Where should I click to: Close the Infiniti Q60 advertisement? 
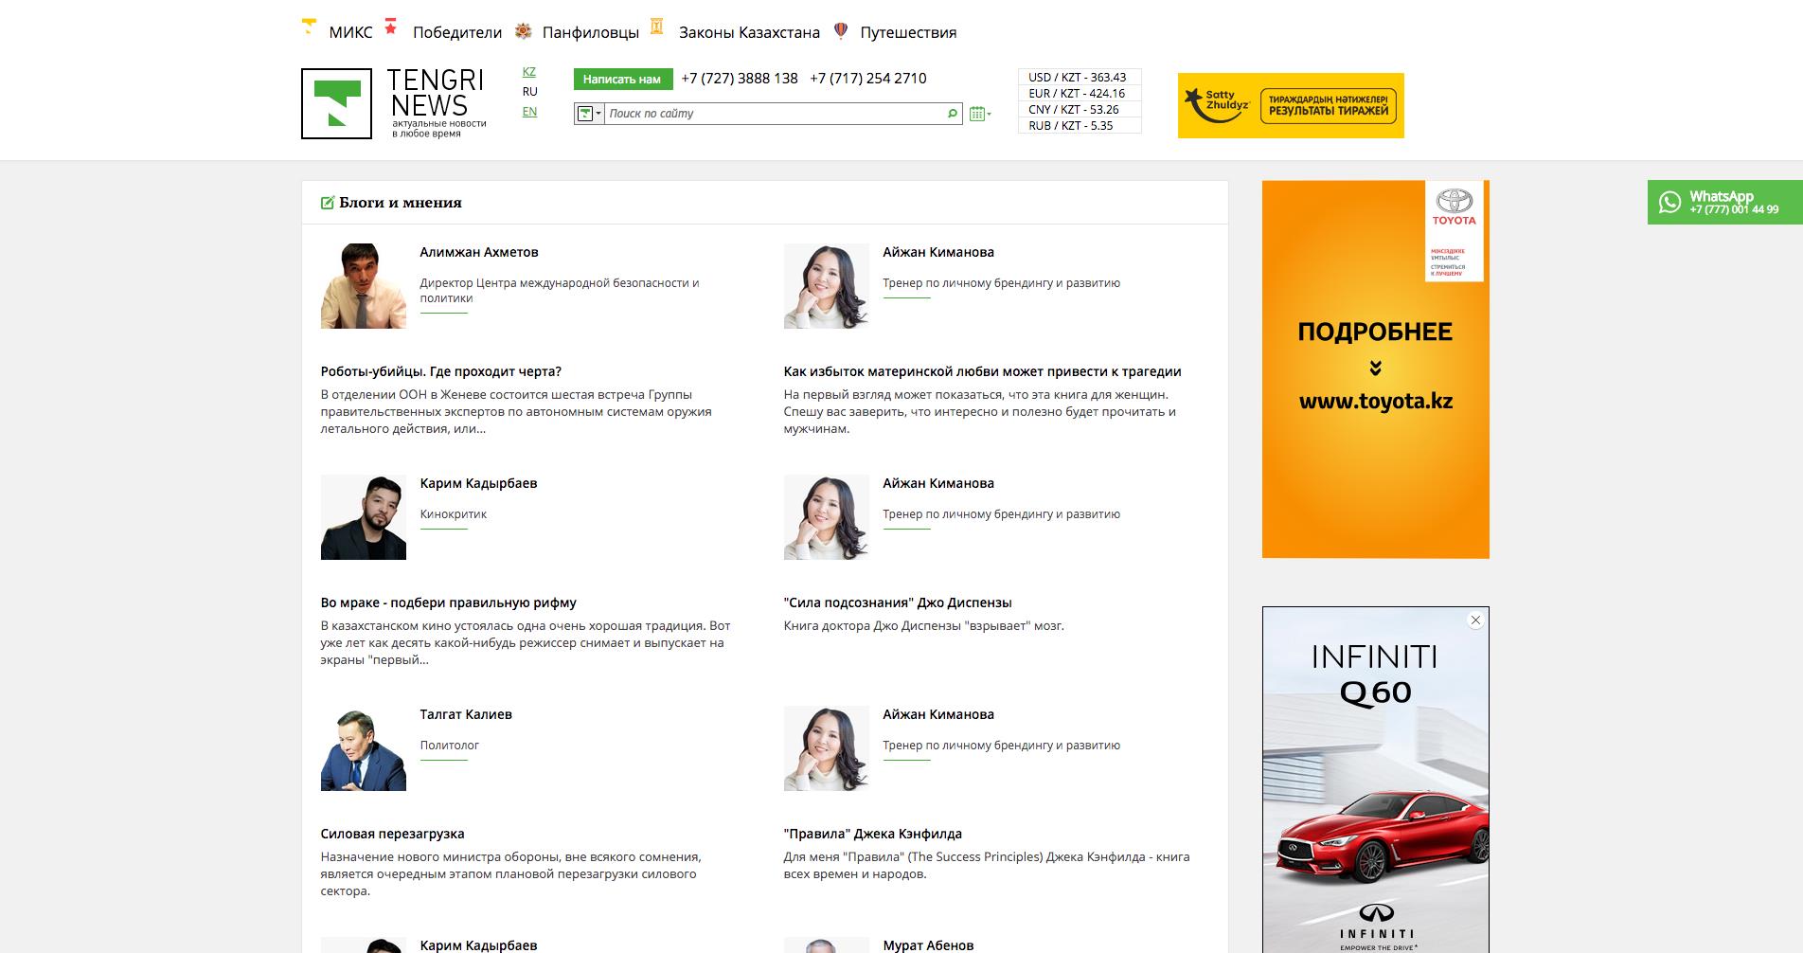(1475, 620)
